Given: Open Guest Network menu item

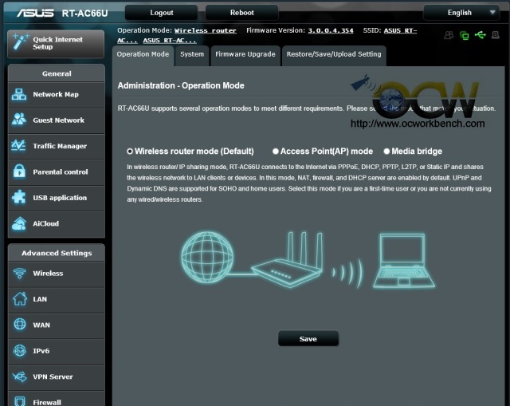Looking at the screenshot, I should tap(57, 120).
